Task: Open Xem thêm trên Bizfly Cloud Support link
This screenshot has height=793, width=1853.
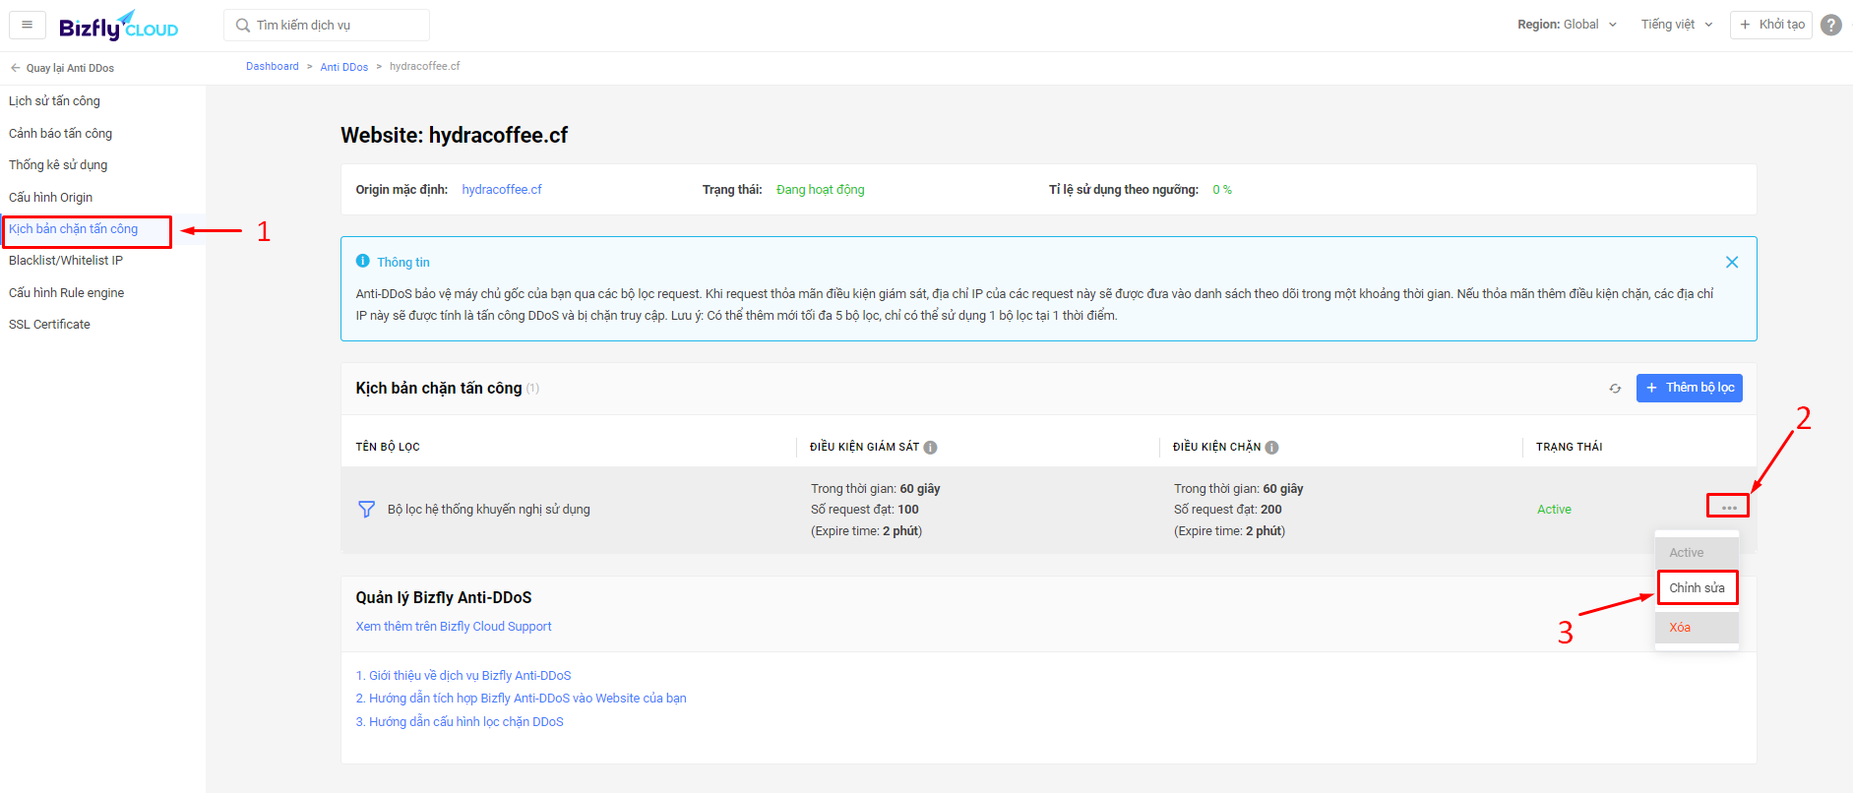Action: (454, 627)
